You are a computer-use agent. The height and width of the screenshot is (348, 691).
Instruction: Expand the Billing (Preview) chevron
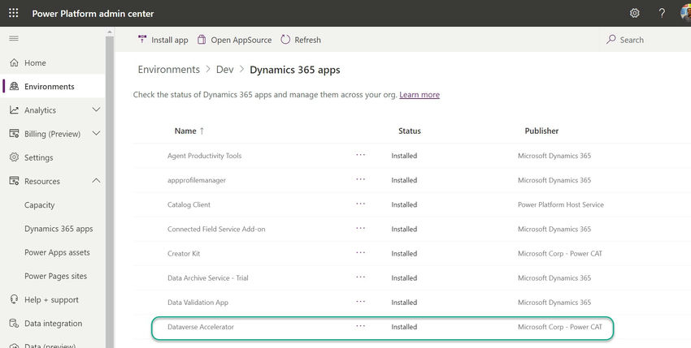tap(97, 134)
